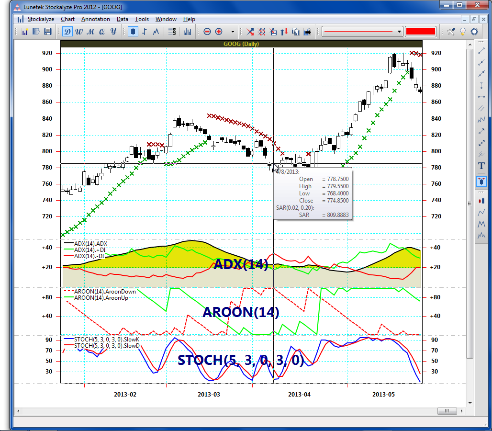
Task: Open the Annotation menu
Action: point(95,19)
